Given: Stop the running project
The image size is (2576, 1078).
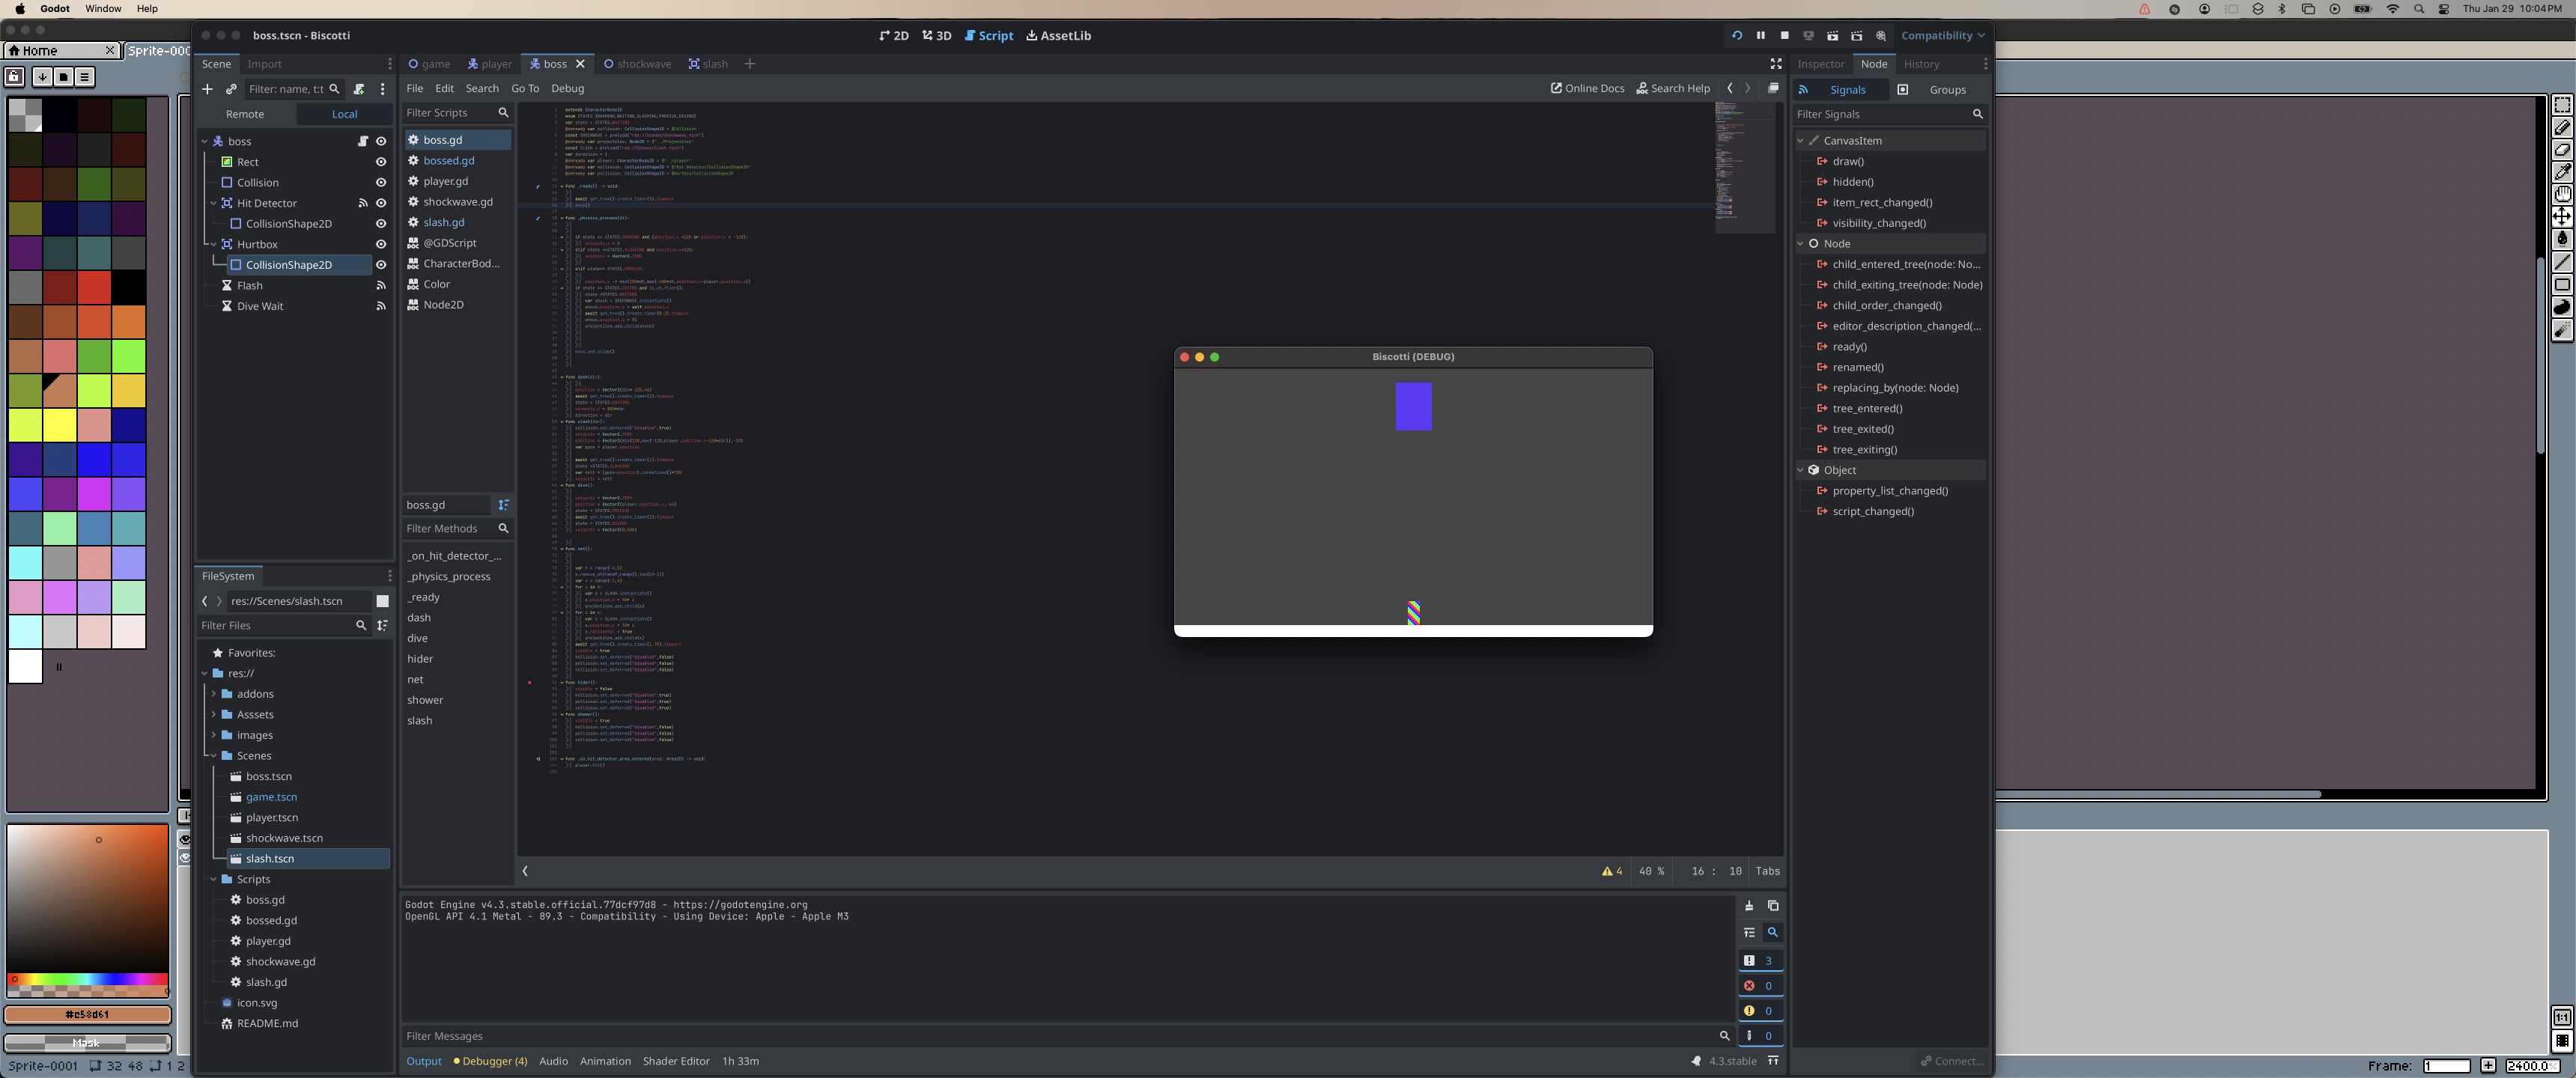Looking at the screenshot, I should 1784,36.
